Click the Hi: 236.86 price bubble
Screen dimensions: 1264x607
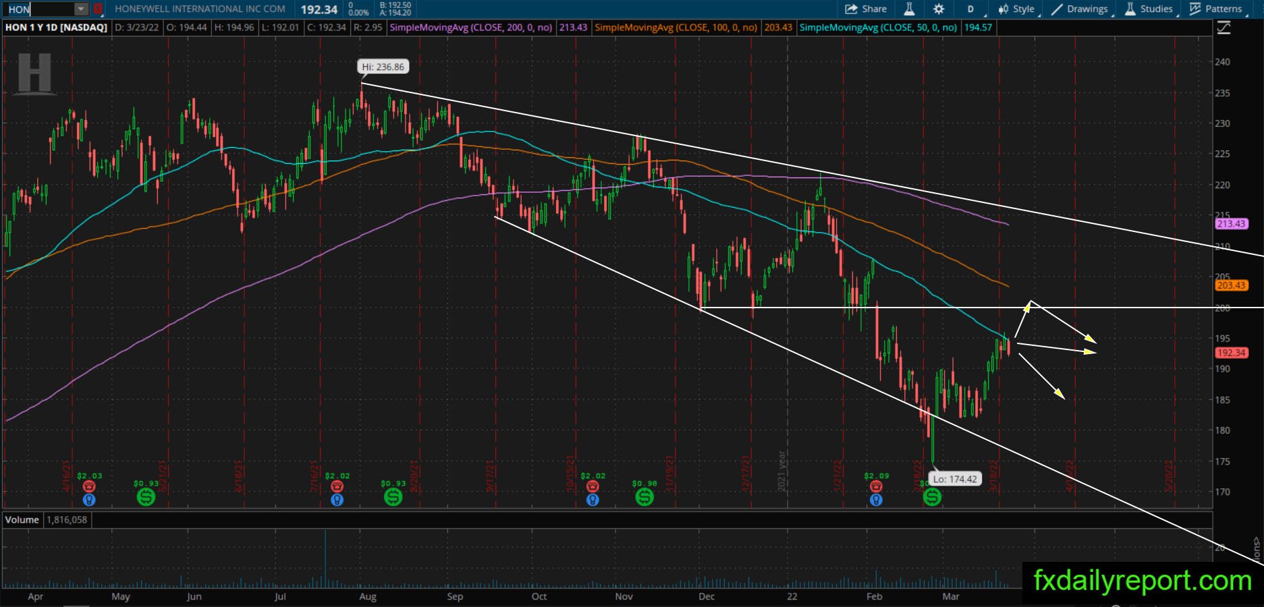click(383, 67)
